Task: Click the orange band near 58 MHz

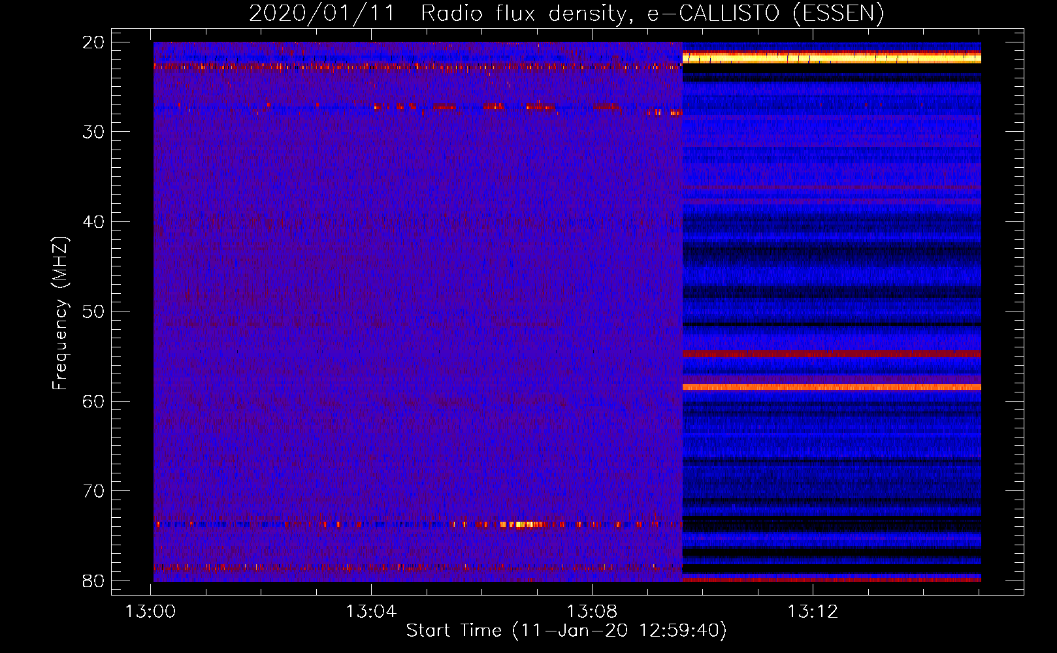Action: pos(832,387)
